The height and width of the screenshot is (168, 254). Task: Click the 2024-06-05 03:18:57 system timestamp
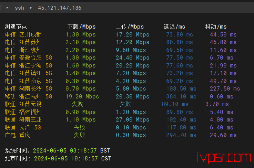click(65, 151)
